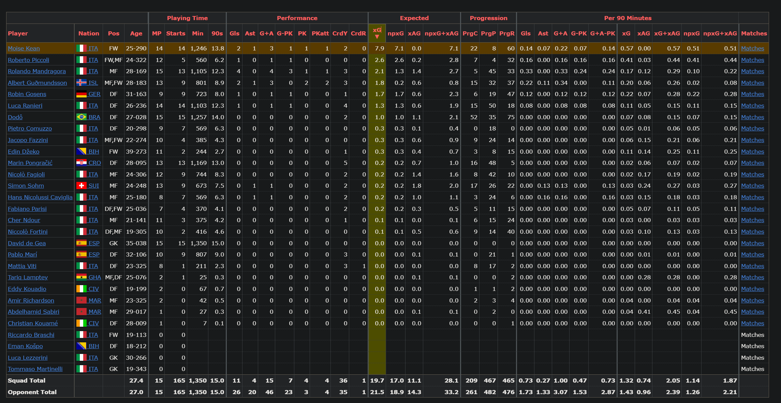Screen dimensions: 781x403
Task: Click Brazil flag in Dodô row
Action: tap(81, 117)
